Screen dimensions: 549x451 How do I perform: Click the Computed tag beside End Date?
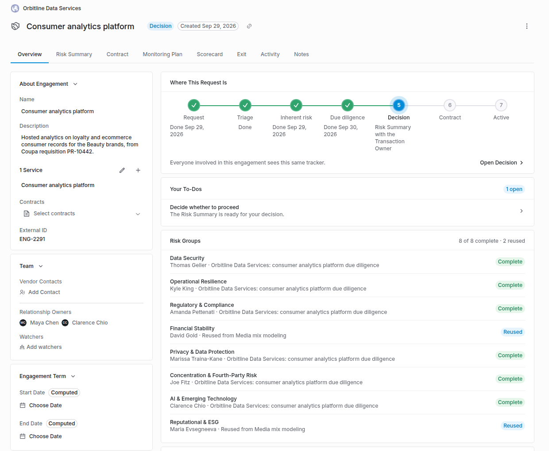[x=62, y=424]
